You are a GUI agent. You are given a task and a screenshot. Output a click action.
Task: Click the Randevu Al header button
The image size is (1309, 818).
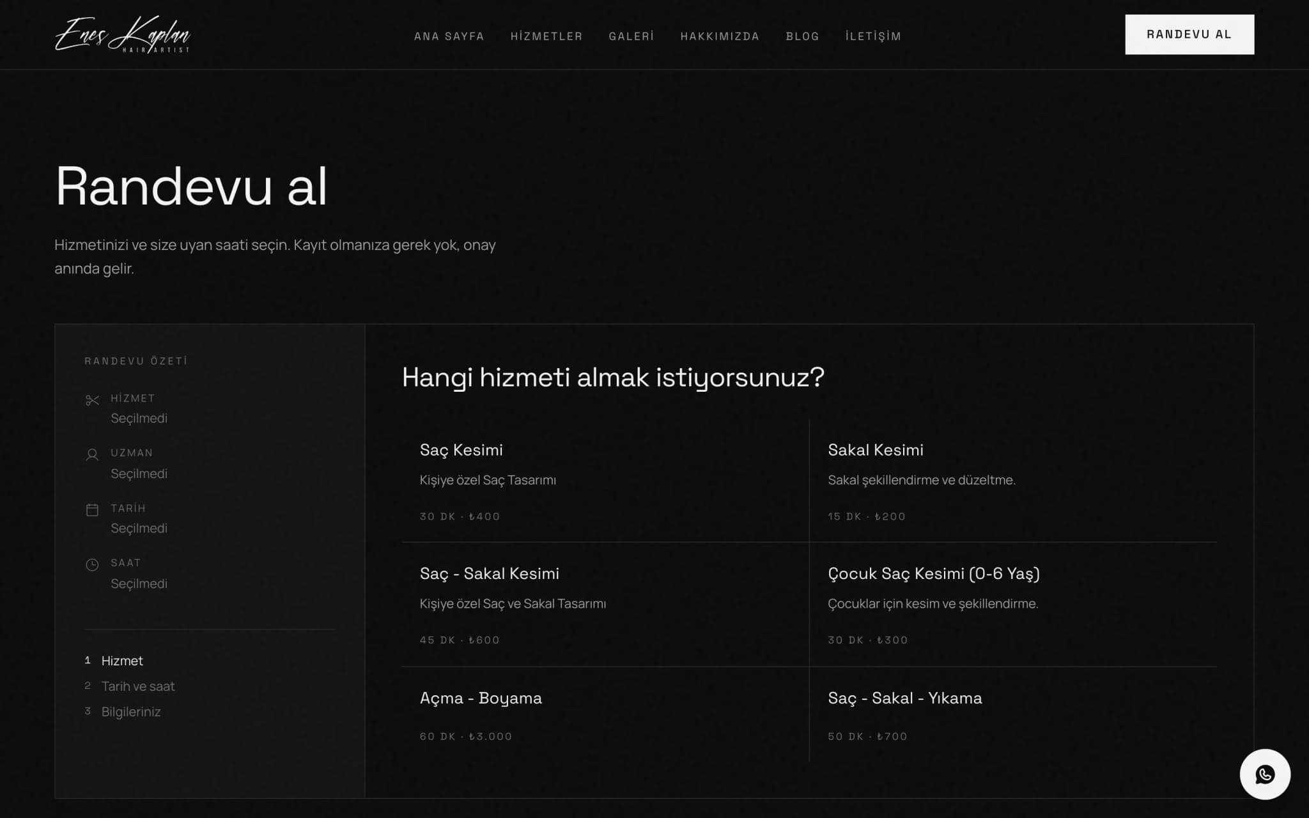click(1189, 35)
